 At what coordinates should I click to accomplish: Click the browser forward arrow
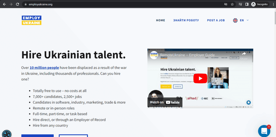click(11, 4)
